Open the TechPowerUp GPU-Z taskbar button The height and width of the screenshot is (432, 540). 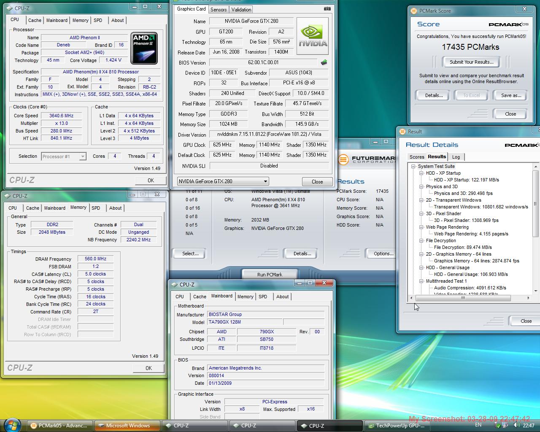pos(397,426)
